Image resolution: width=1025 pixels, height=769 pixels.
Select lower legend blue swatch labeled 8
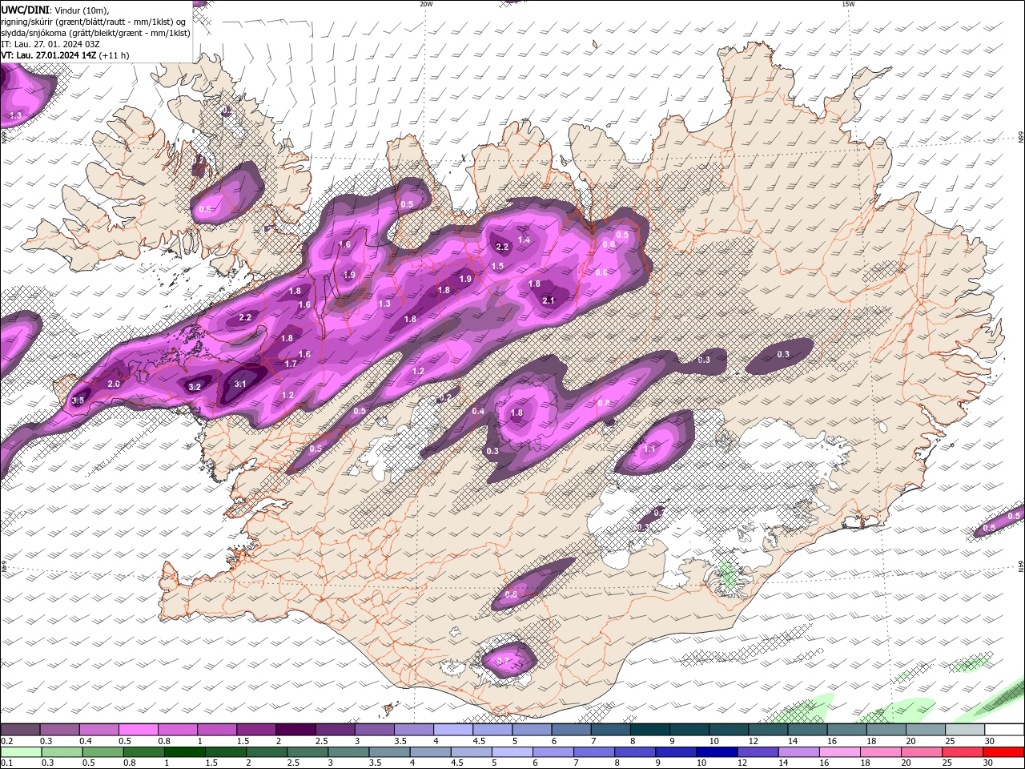(x=634, y=752)
